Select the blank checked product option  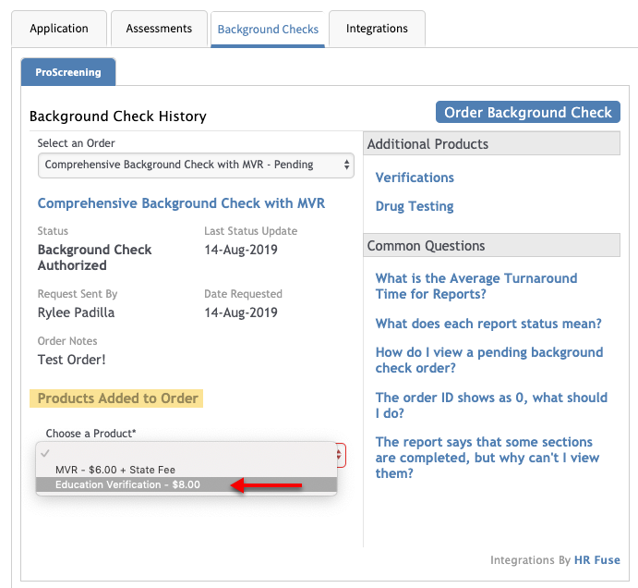pos(187,453)
